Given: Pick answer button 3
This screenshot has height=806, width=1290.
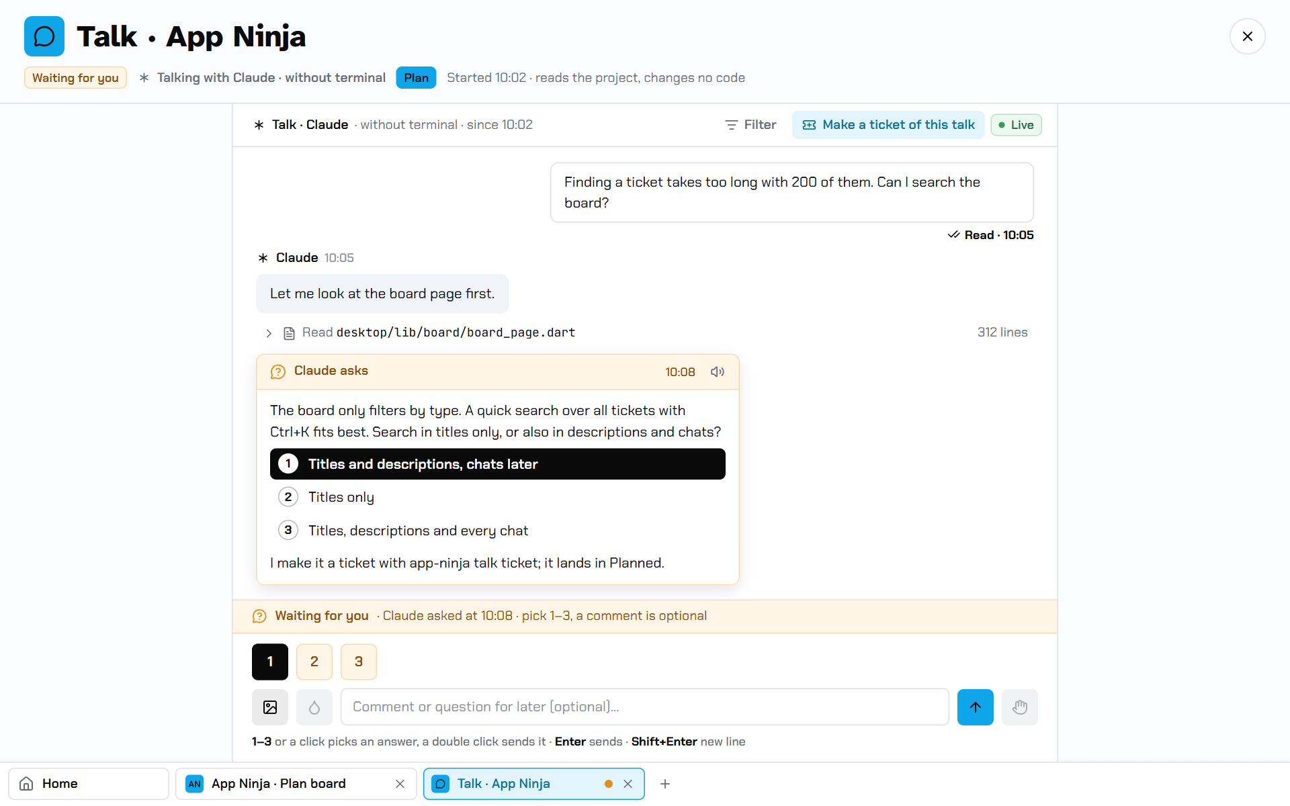Looking at the screenshot, I should pyautogui.click(x=359, y=662).
